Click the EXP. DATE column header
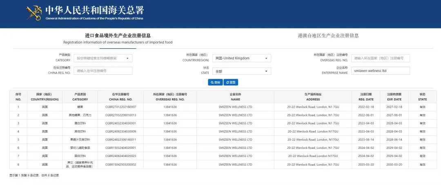 point(394,97)
